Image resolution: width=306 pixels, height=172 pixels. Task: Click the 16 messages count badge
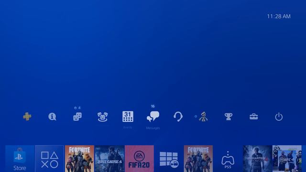(x=153, y=106)
